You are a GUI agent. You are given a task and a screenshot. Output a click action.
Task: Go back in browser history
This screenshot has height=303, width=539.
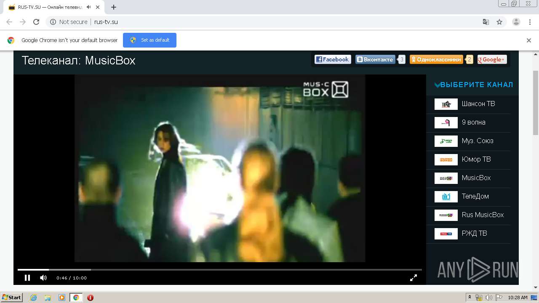pyautogui.click(x=9, y=22)
